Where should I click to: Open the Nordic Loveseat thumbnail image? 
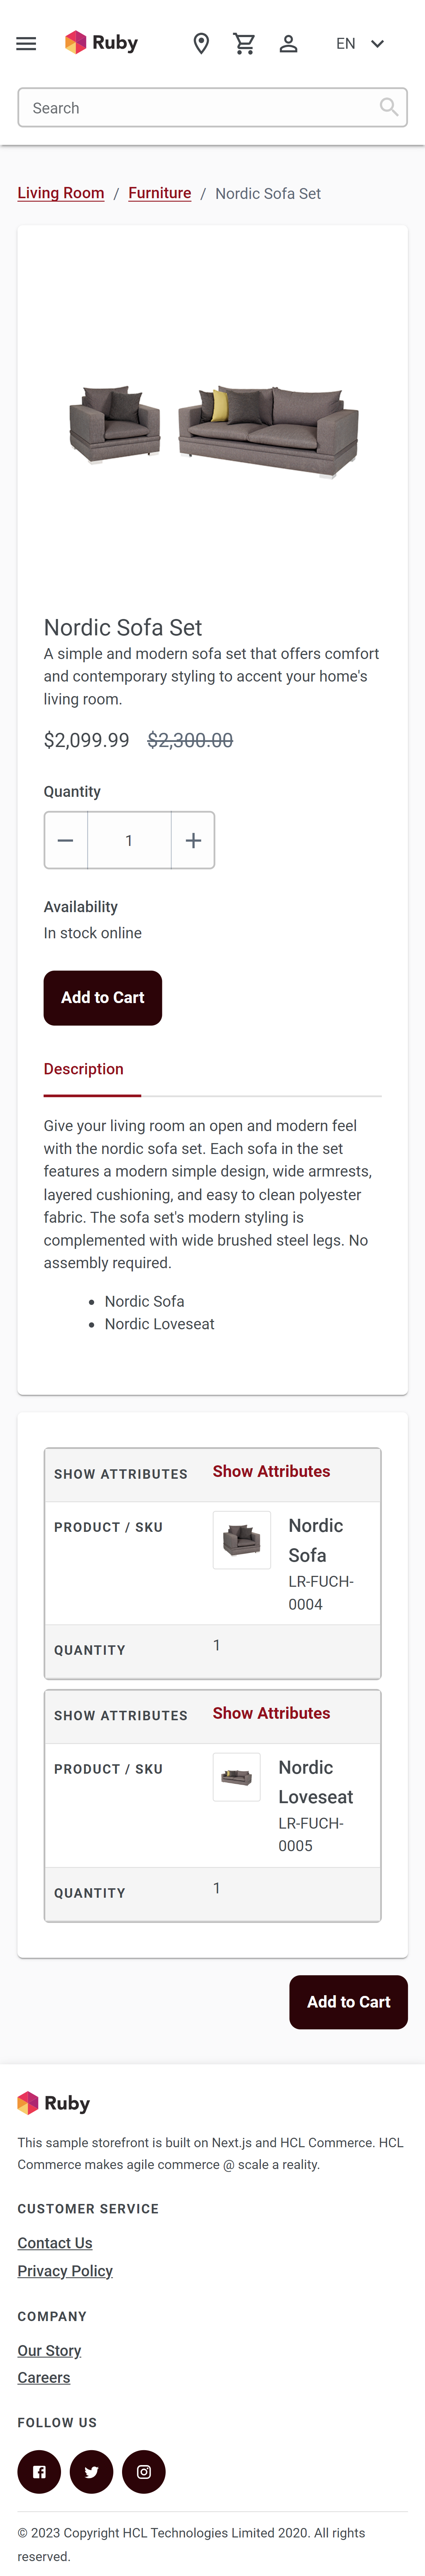coord(236,1777)
